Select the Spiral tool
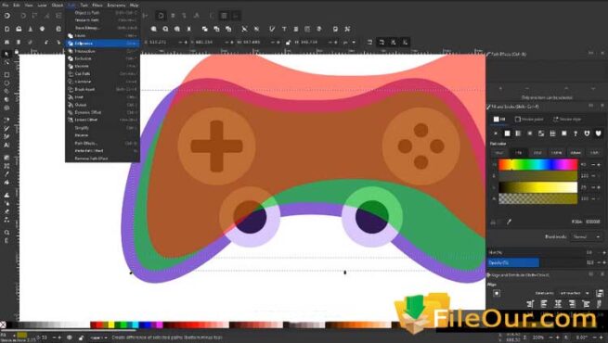The width and height of the screenshot is (608, 343). 6,108
